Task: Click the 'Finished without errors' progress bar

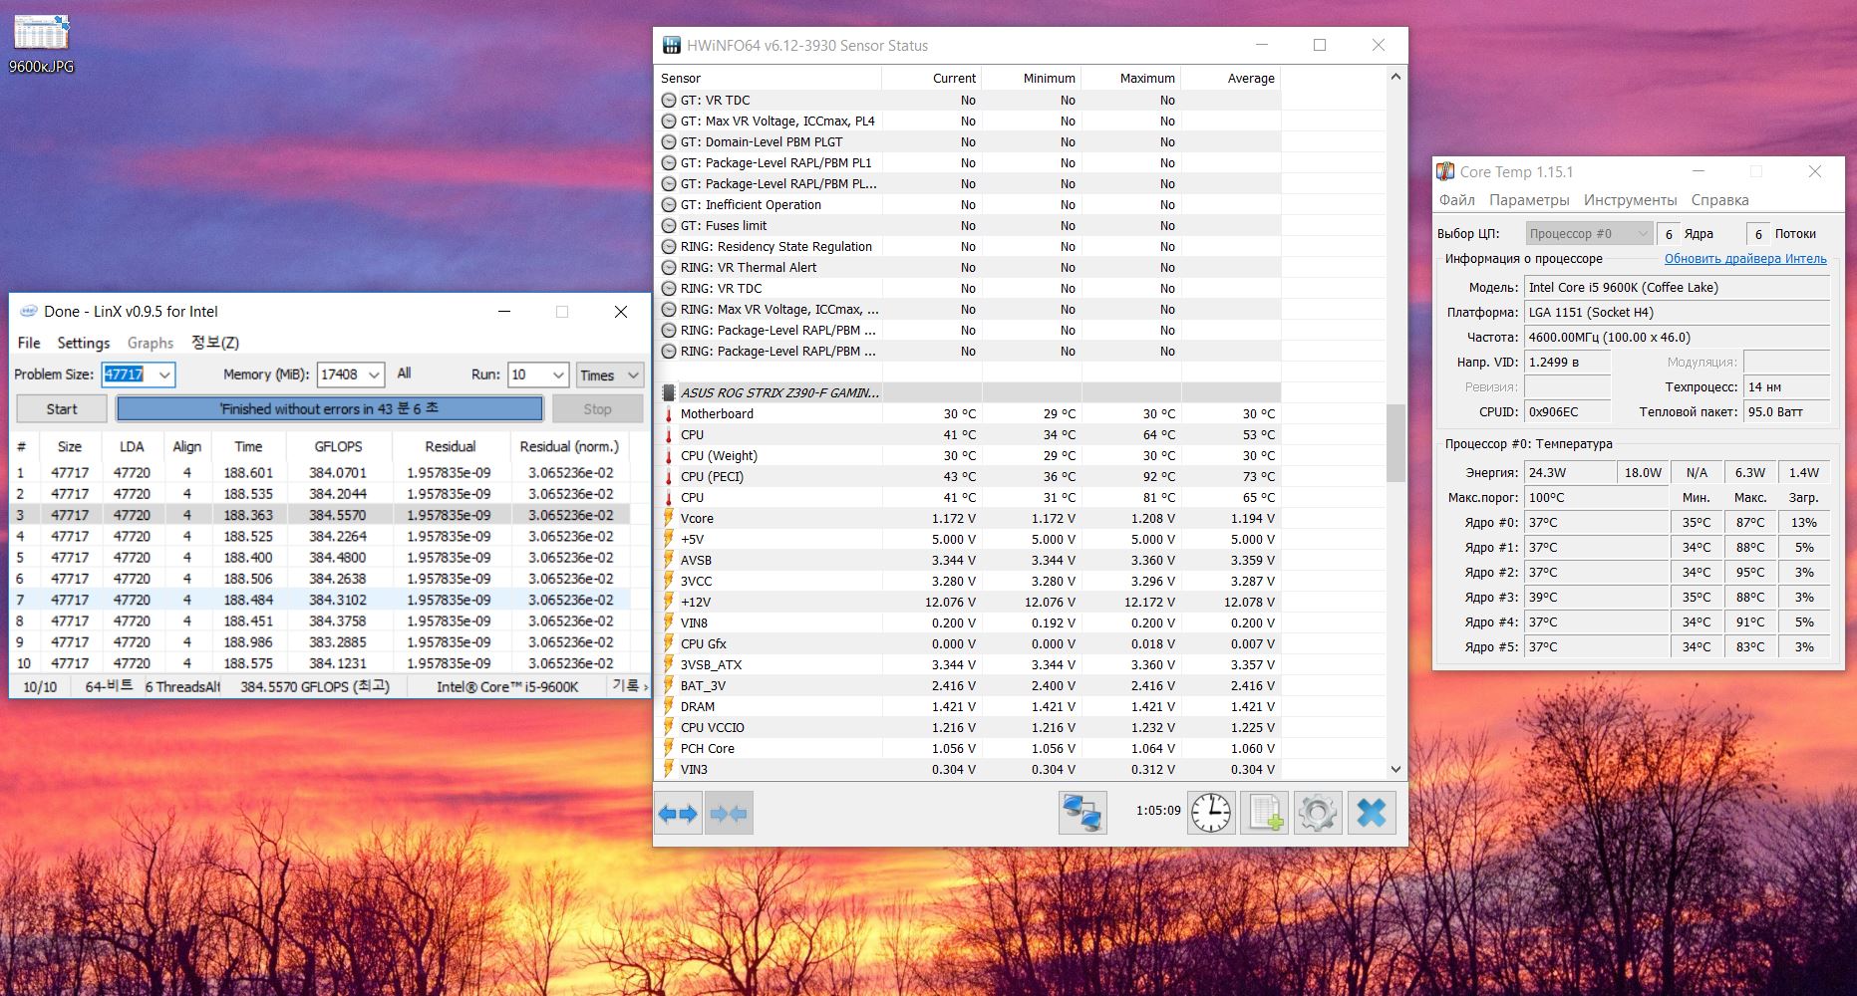Action: pyautogui.click(x=330, y=409)
